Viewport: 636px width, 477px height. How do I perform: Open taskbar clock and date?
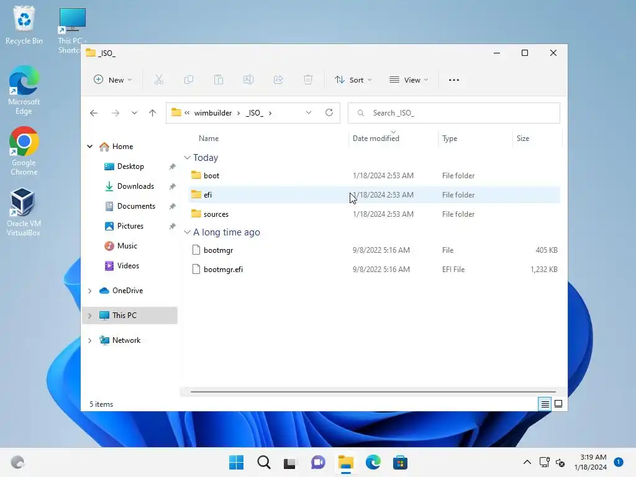(x=591, y=462)
